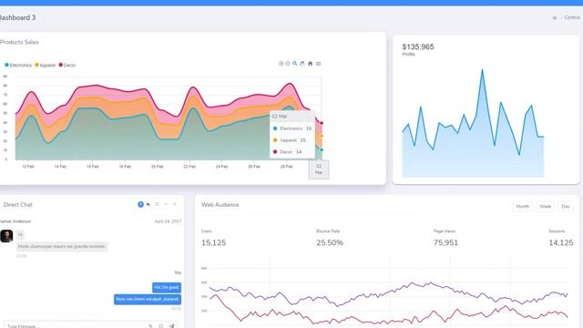Screen dimensions: 583x328
Task: Click the April 14, 2017 chat date
Action: click(168, 221)
